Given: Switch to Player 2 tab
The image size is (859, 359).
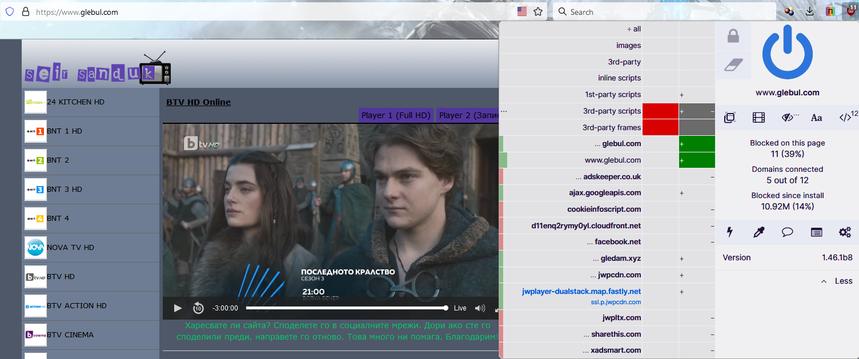Looking at the screenshot, I should (x=468, y=115).
